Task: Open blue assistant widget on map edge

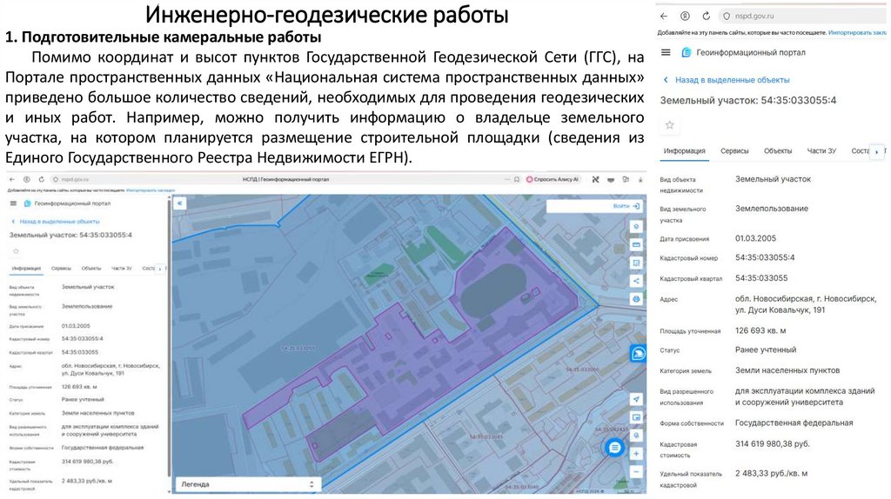Action: (x=638, y=354)
